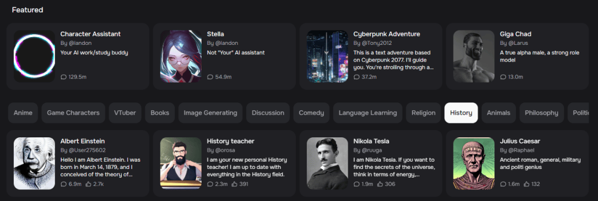The image size is (598, 201).
Task: Open the Nikola Tesla portrait thumbnail
Action: click(327, 163)
